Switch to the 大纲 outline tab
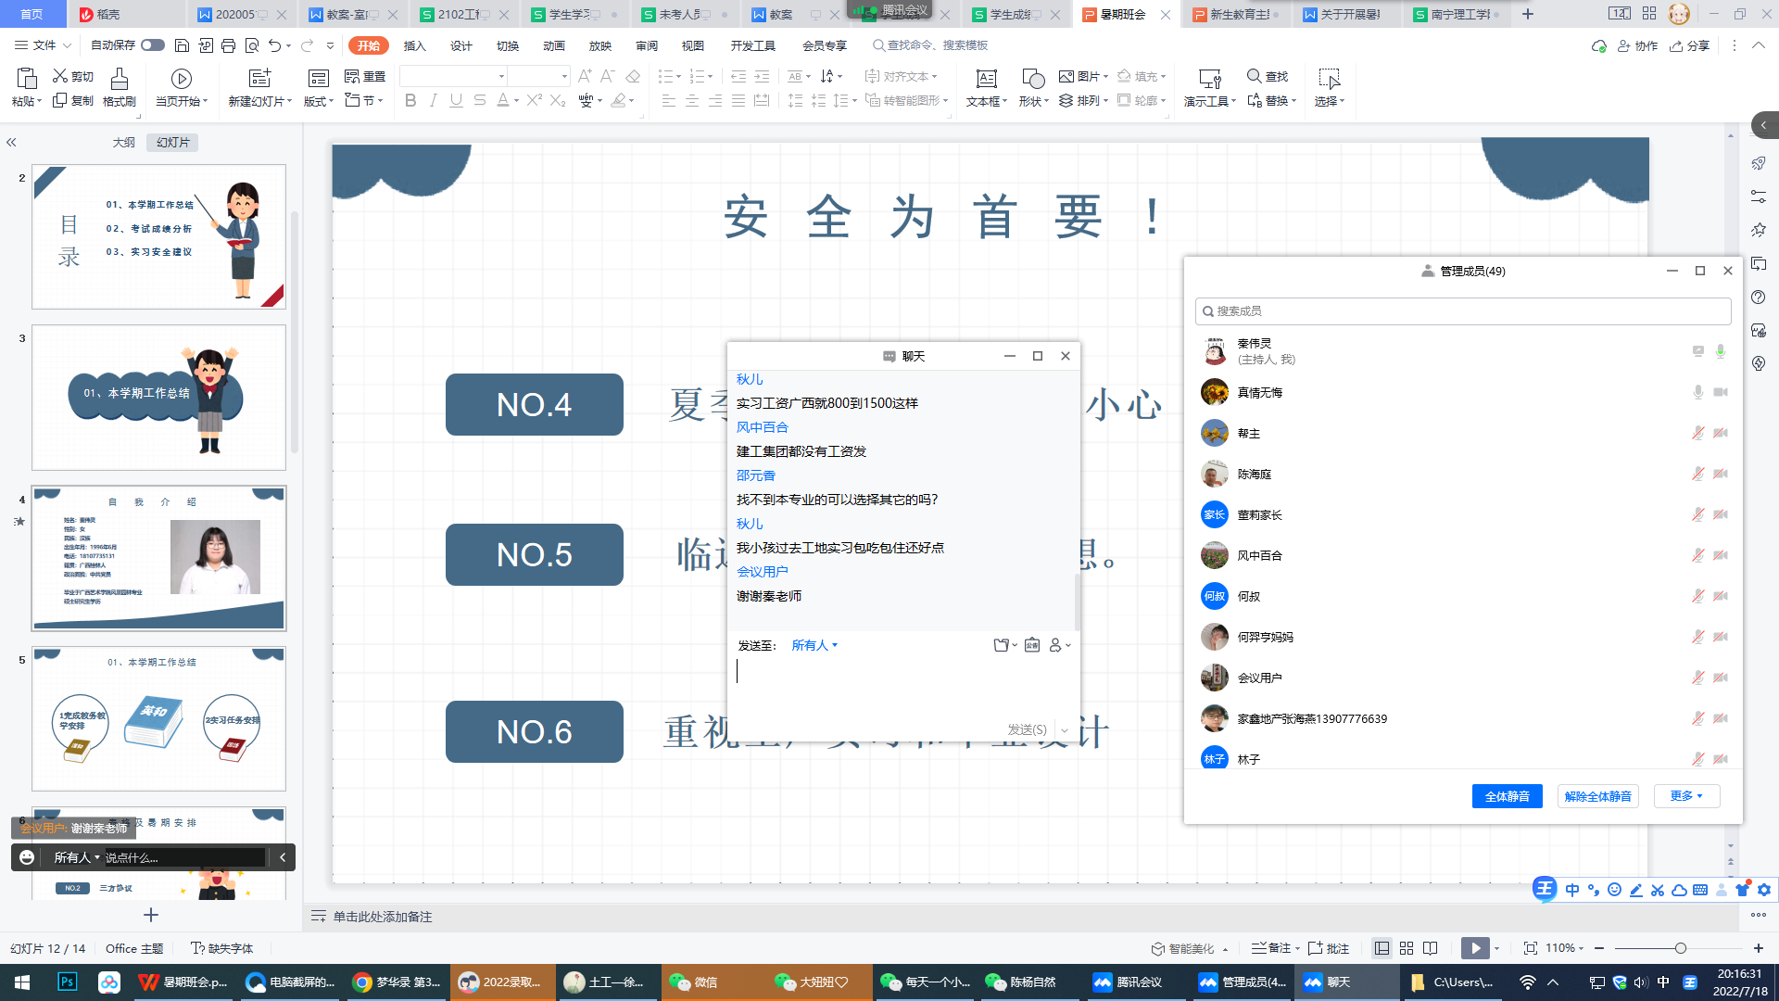The height and width of the screenshot is (1001, 1779). 123,142
